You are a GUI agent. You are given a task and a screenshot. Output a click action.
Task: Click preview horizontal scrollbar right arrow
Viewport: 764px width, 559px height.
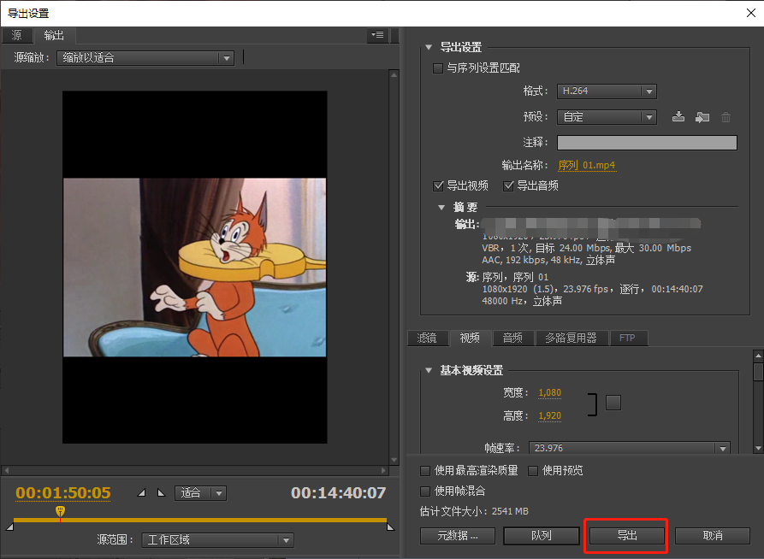click(384, 470)
